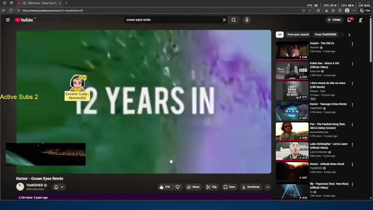Open the Kobie Dee About A Girl thumbnail
This screenshot has height=210, width=373.
[292, 70]
